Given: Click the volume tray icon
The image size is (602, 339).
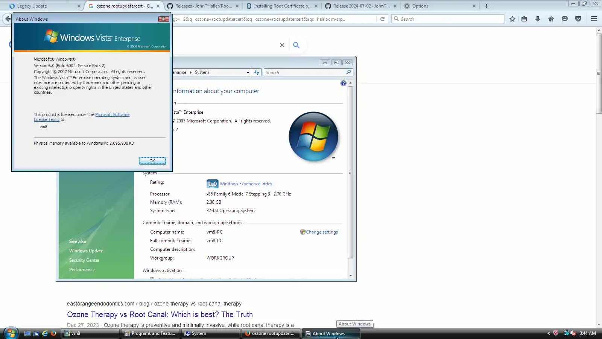Looking at the screenshot, I should (x=573, y=333).
